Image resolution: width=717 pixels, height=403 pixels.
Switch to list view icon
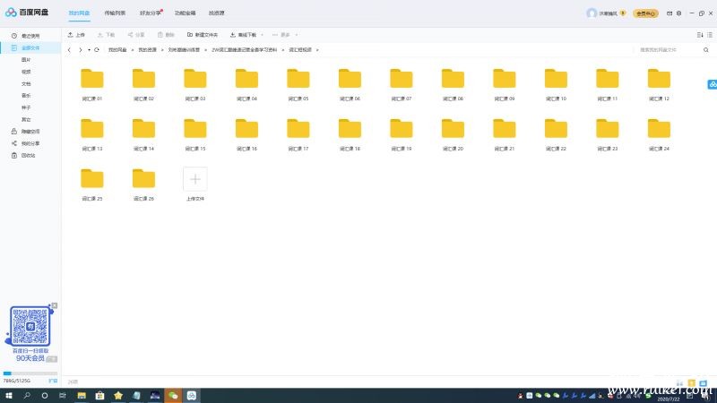click(710, 35)
